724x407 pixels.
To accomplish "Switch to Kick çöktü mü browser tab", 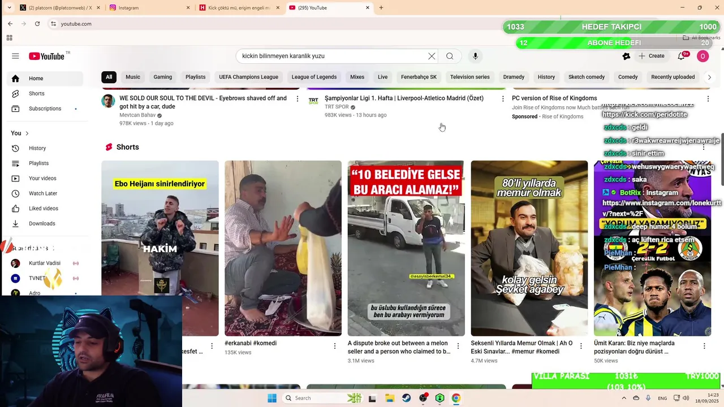I will coord(239,8).
